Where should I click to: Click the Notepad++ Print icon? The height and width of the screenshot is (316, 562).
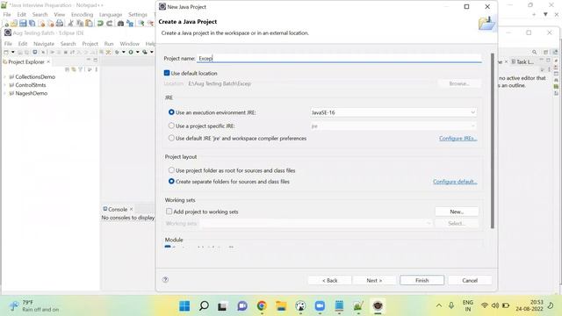60,24
